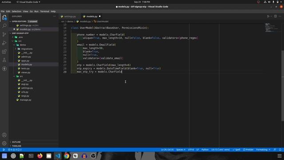The height and width of the screenshot is (160, 284).
Task: Select Python language mode in status bar
Action: tap(205, 150)
